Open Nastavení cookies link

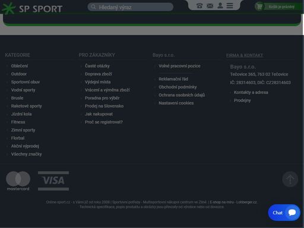tap(176, 103)
